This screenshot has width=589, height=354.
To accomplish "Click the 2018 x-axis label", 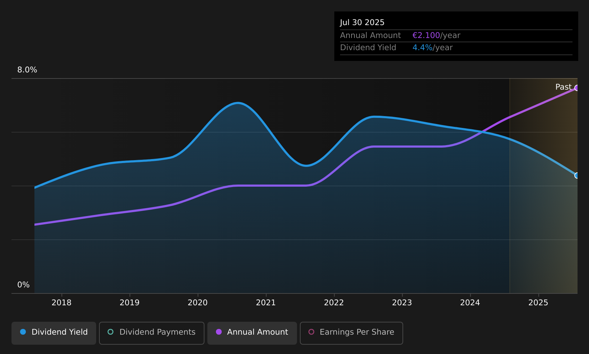I will [61, 303].
